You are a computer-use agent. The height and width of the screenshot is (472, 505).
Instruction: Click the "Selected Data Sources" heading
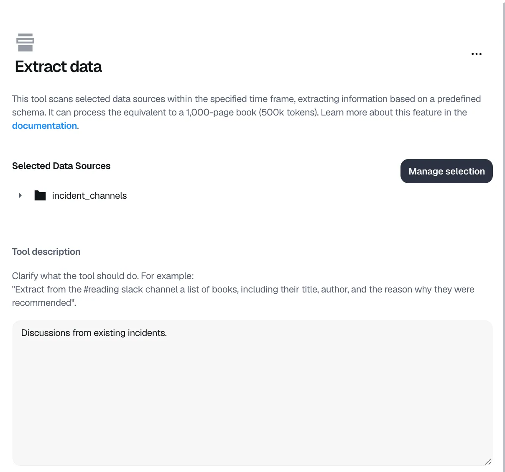61,166
